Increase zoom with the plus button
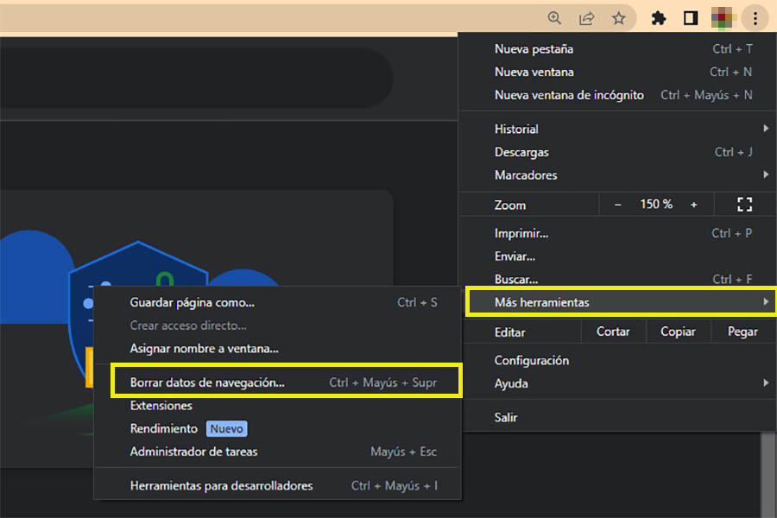The image size is (777, 518). pyautogui.click(x=693, y=205)
